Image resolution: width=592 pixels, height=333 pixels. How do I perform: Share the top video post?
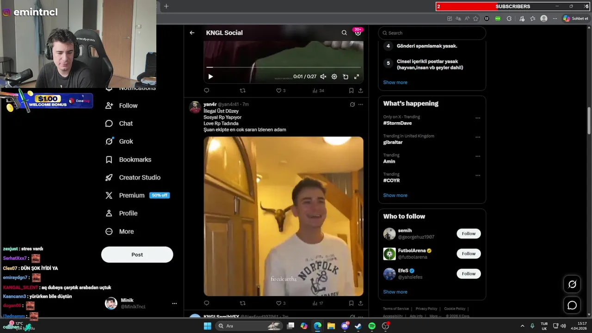[x=361, y=91]
